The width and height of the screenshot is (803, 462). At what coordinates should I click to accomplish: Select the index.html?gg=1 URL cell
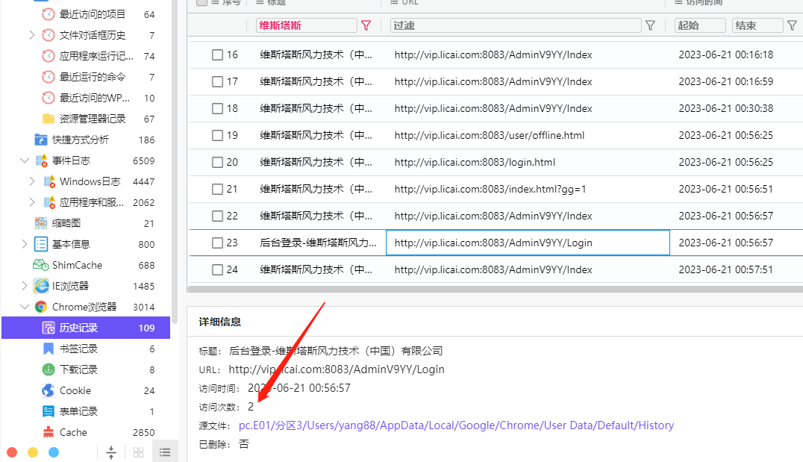point(490,189)
